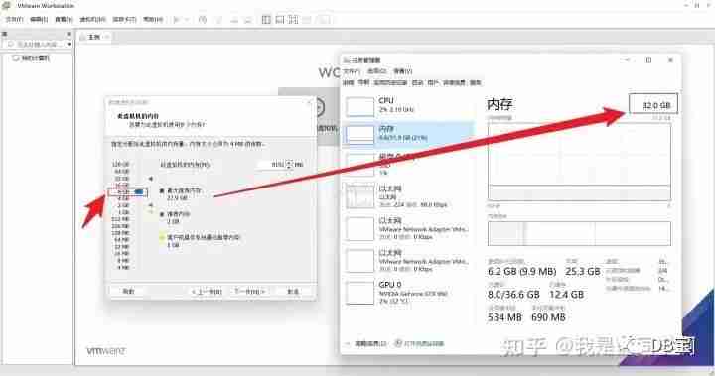Click the memory composition bar in Task Manager
This screenshot has height=376, width=715.
click(x=579, y=233)
